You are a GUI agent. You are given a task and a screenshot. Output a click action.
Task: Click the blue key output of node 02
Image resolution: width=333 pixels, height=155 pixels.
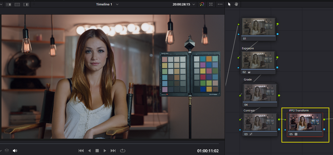[x=278, y=68]
